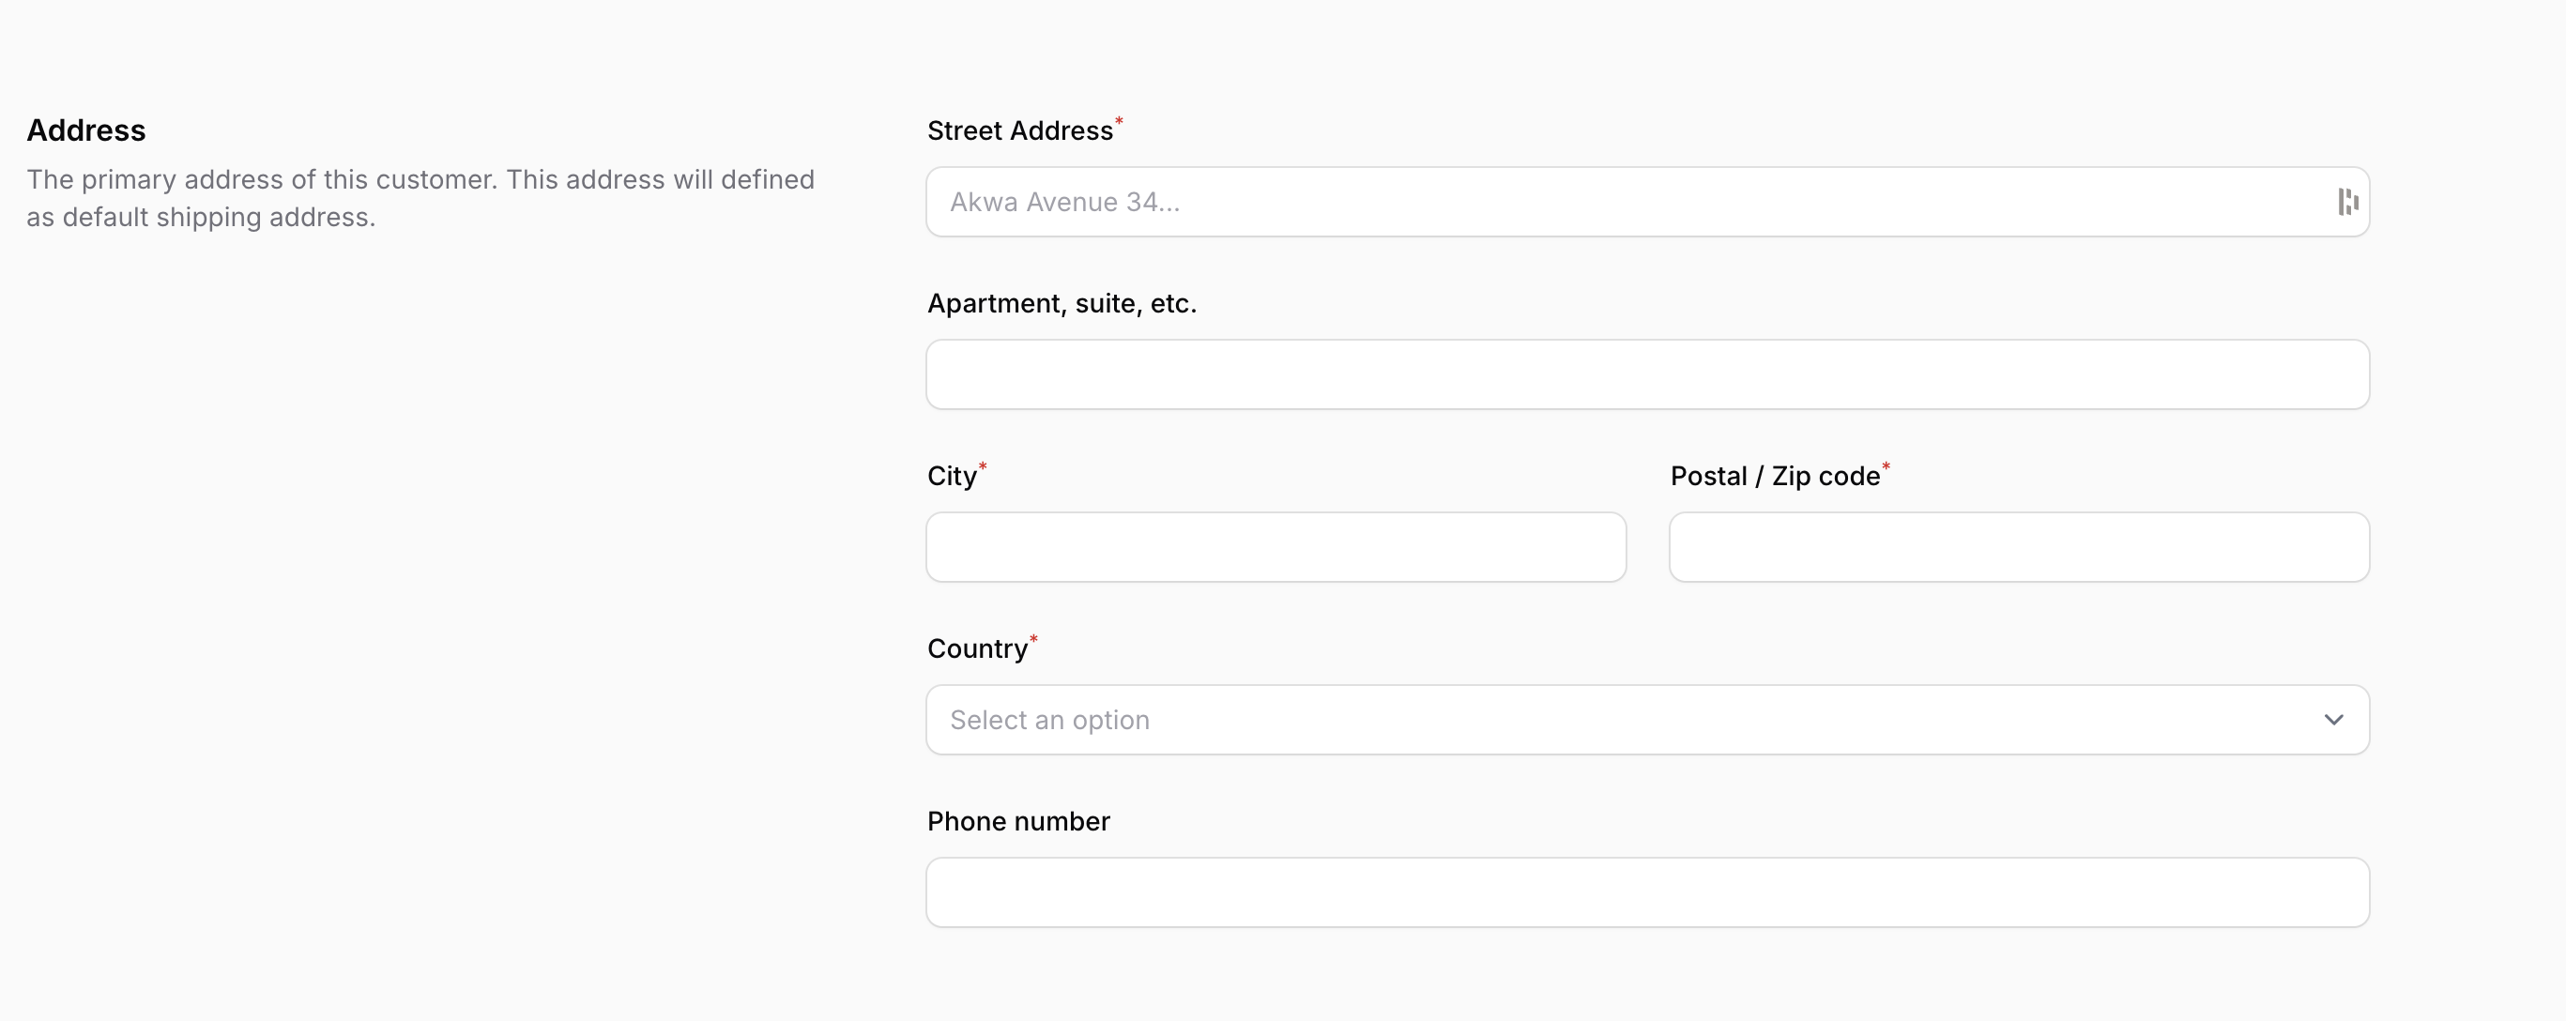Click the Dashlane autofill icon in Street Address

[x=2347, y=202]
